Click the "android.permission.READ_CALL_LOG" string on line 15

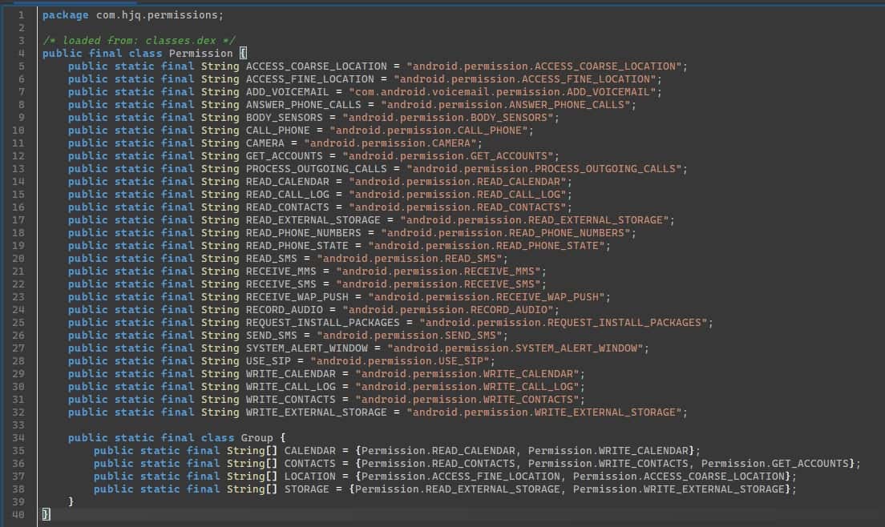(458, 195)
